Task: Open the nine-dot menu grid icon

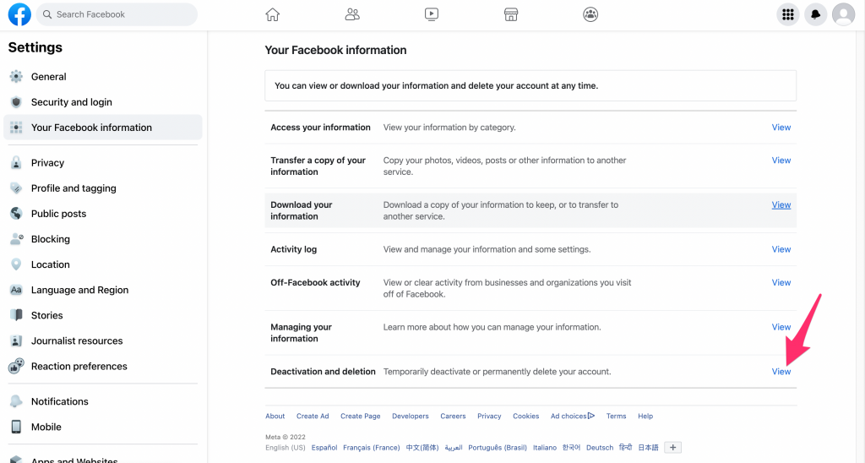Action: (788, 14)
